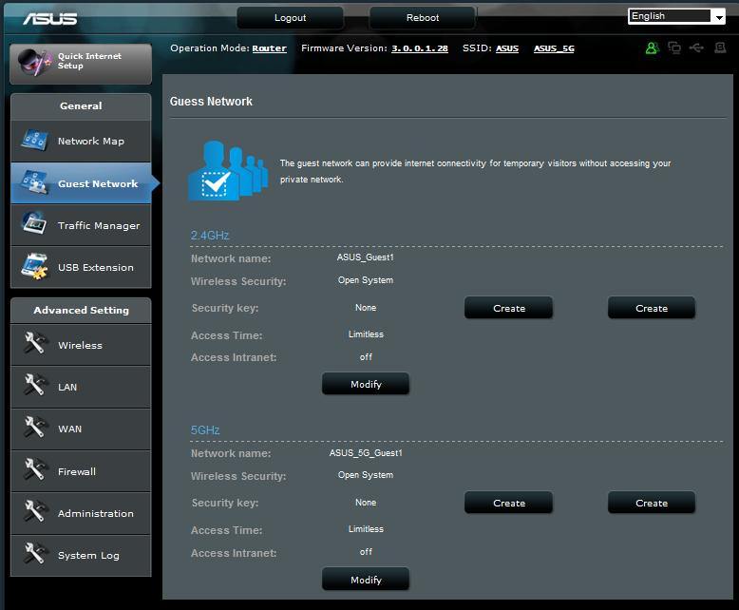The width and height of the screenshot is (739, 610).
Task: Click the printer status icon
Action: point(720,48)
